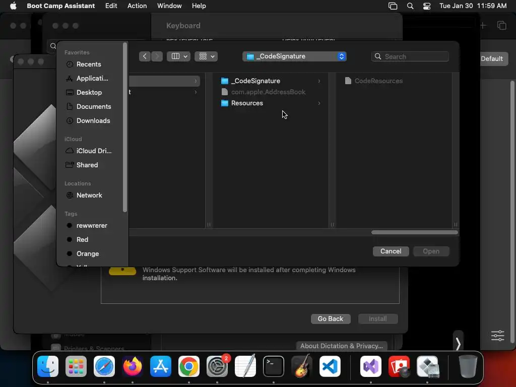Open Control Center in menu bar
Screen dimensions: 516x387
(x=427, y=6)
